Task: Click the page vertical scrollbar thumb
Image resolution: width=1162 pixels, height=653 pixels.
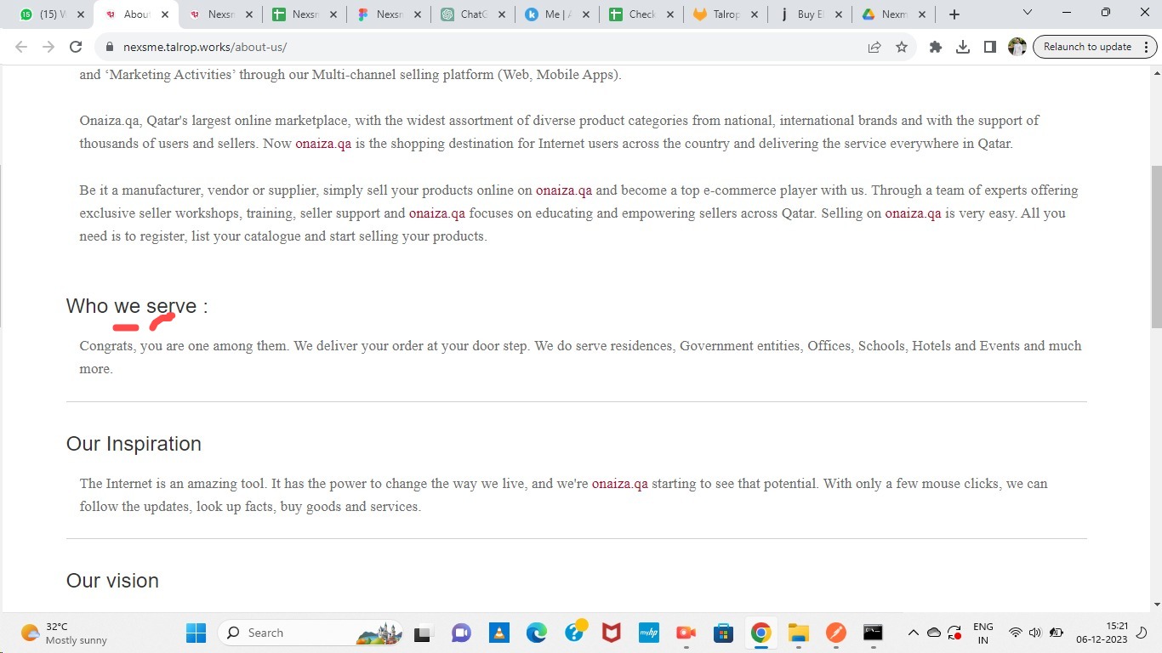Action: 1156,247
